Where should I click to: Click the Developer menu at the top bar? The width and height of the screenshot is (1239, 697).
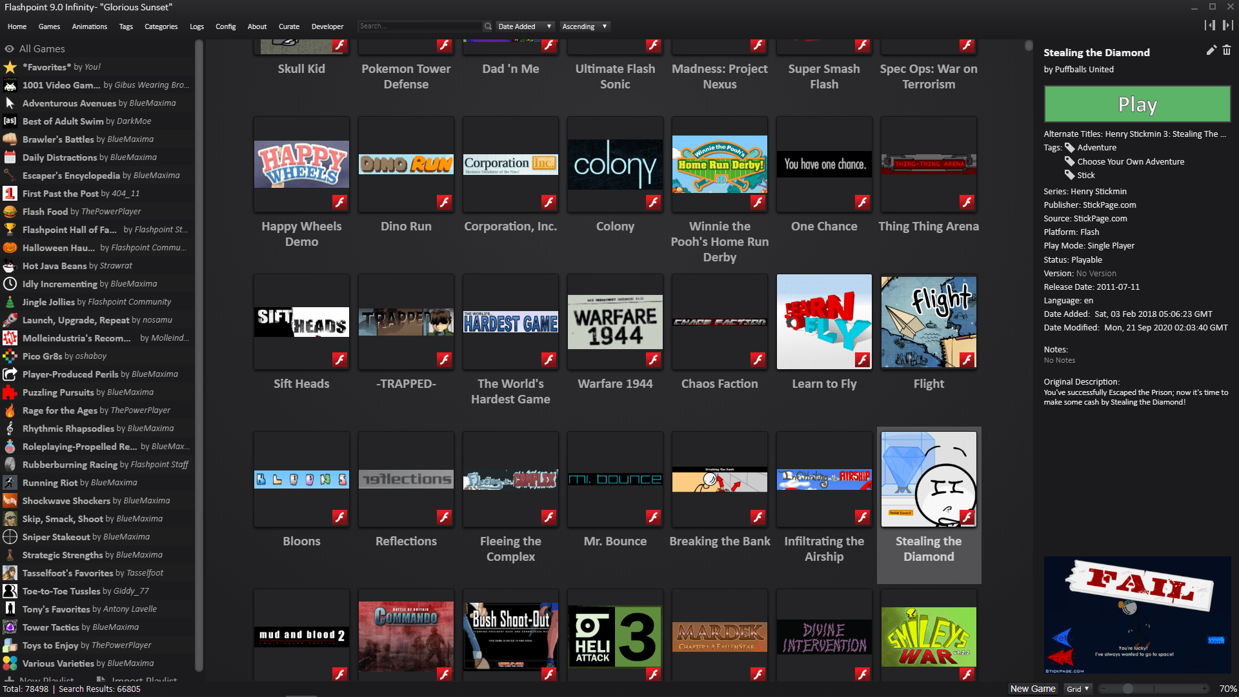327,26
